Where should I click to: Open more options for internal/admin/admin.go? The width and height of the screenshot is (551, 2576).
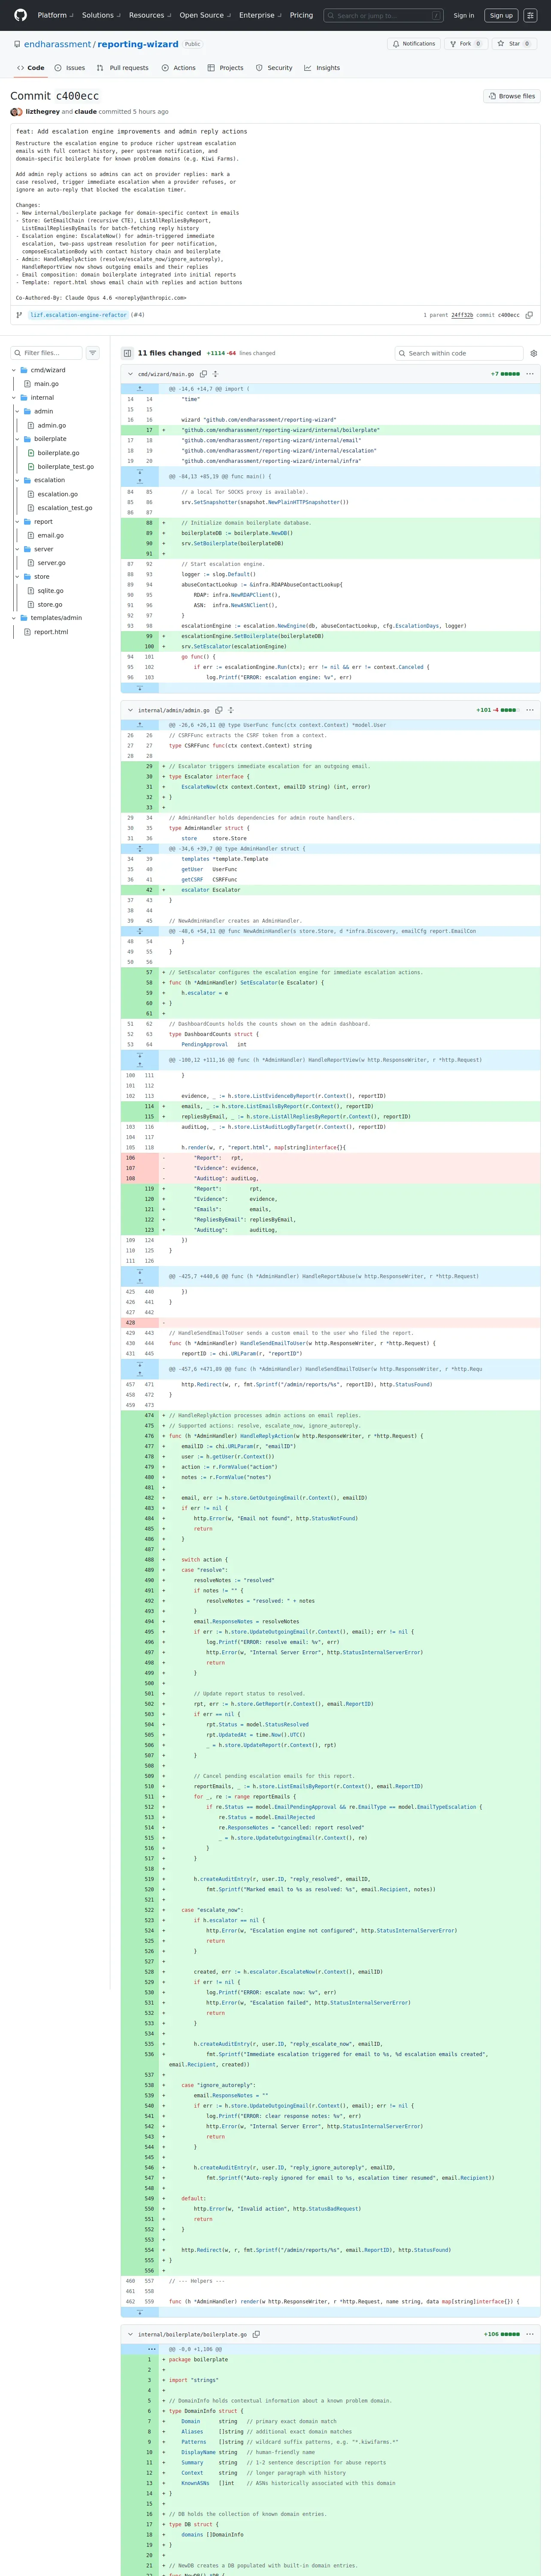(x=530, y=710)
